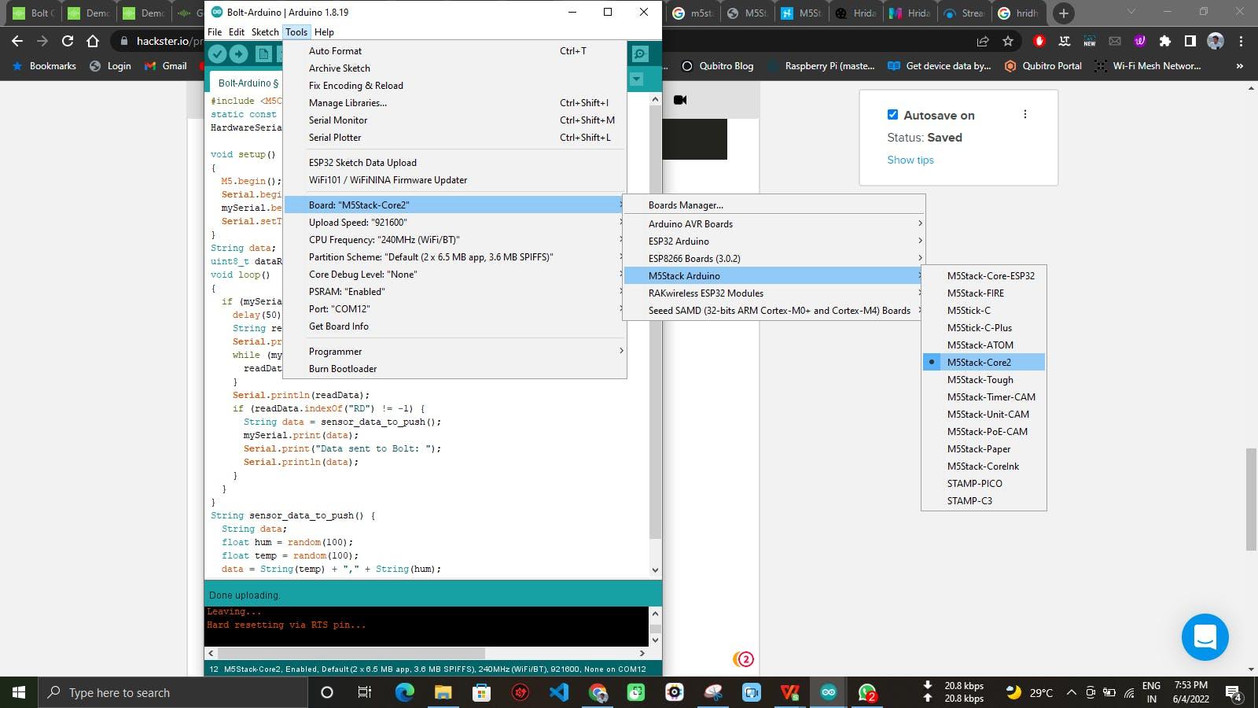Click the red hand ad-blocker extension icon
Screen dimensions: 1258x708
(1039, 41)
